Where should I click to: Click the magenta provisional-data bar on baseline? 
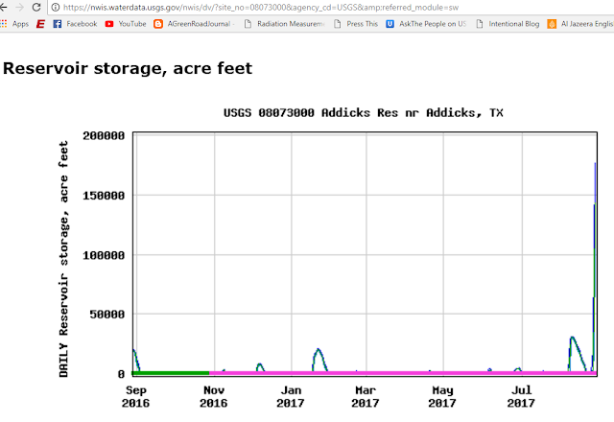pyautogui.click(x=403, y=373)
